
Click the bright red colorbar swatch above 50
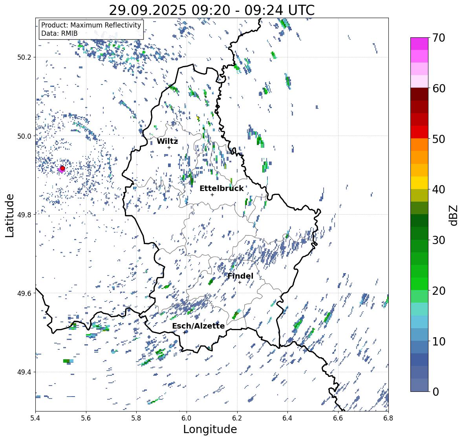coord(419,132)
